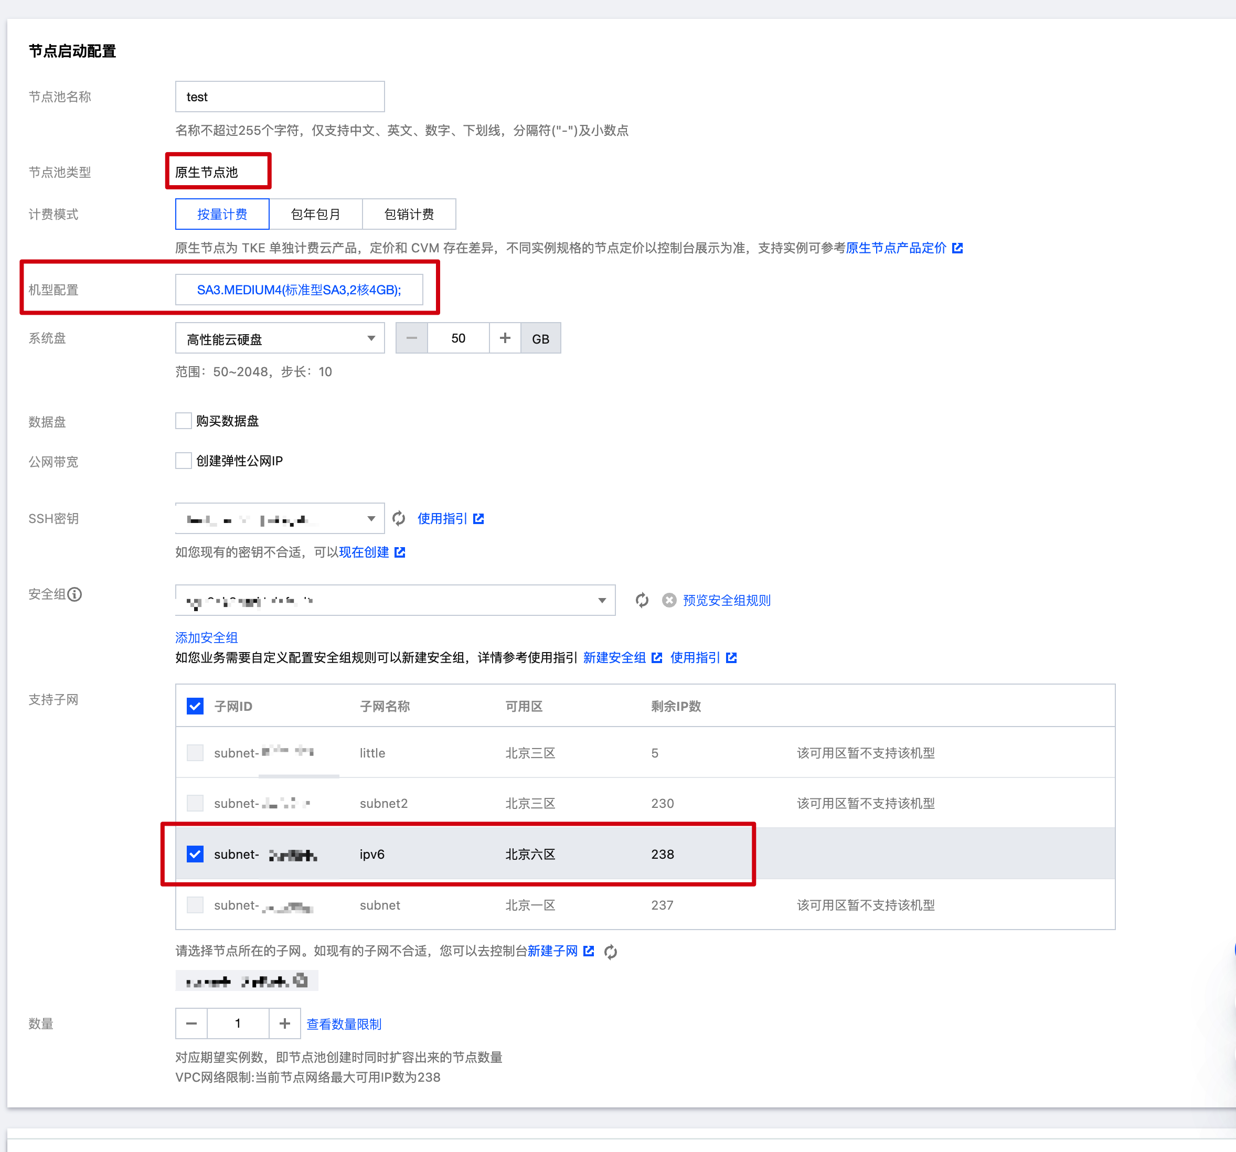Viewport: 1236px width, 1152px height.
Task: Click minus icon to decrease node quantity
Action: pyautogui.click(x=191, y=1023)
